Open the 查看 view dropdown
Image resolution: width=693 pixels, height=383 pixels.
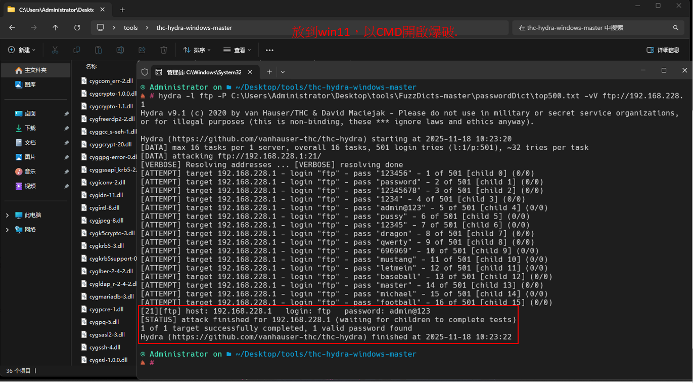coord(237,50)
